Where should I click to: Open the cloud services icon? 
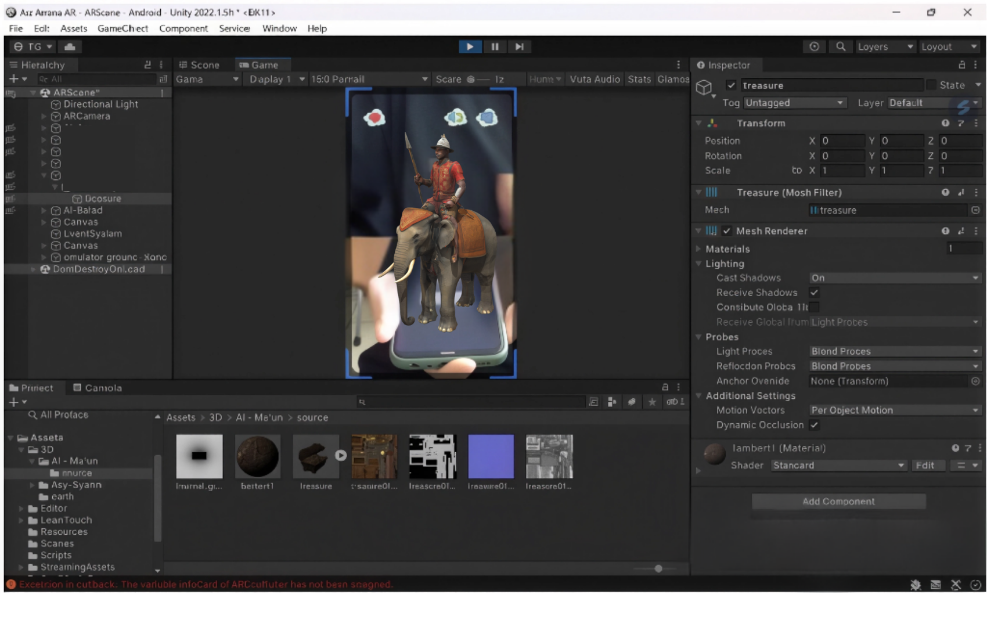(x=70, y=46)
